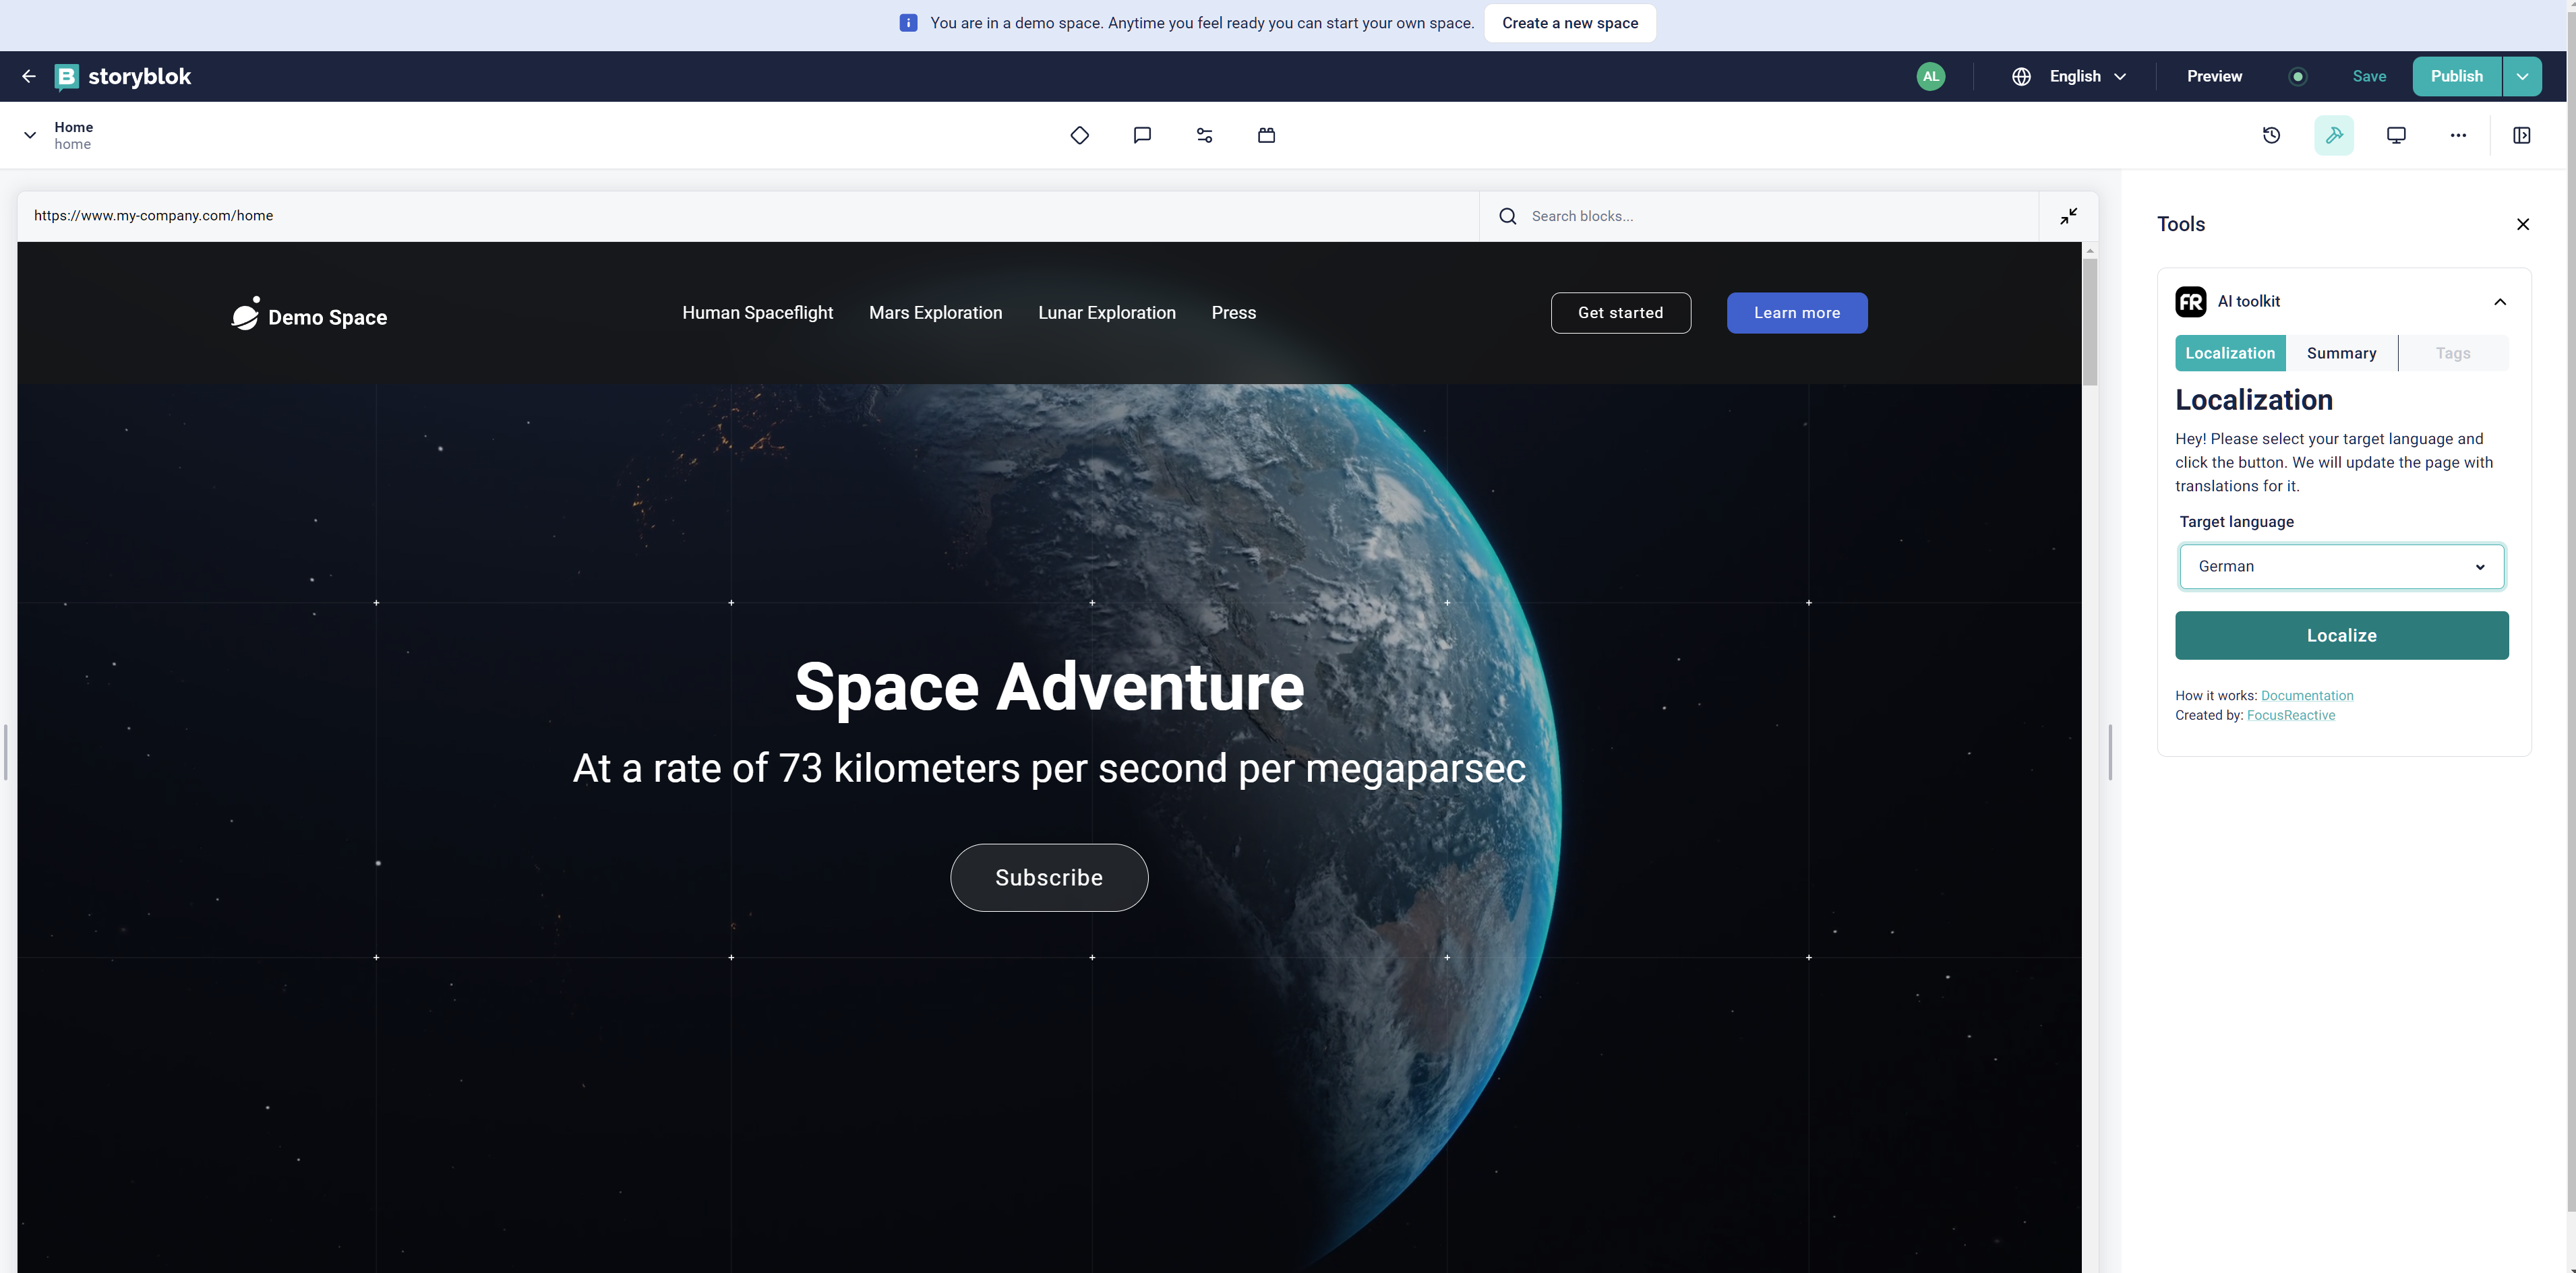Open the calendar scheduling icon
This screenshot has height=1273, width=2576.
1266,135
